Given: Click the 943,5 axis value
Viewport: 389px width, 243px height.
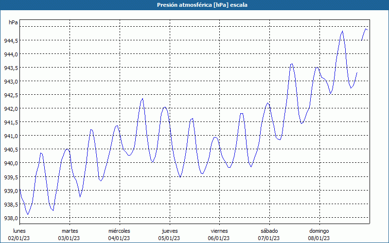Looking at the screenshot, I should point(11,68).
